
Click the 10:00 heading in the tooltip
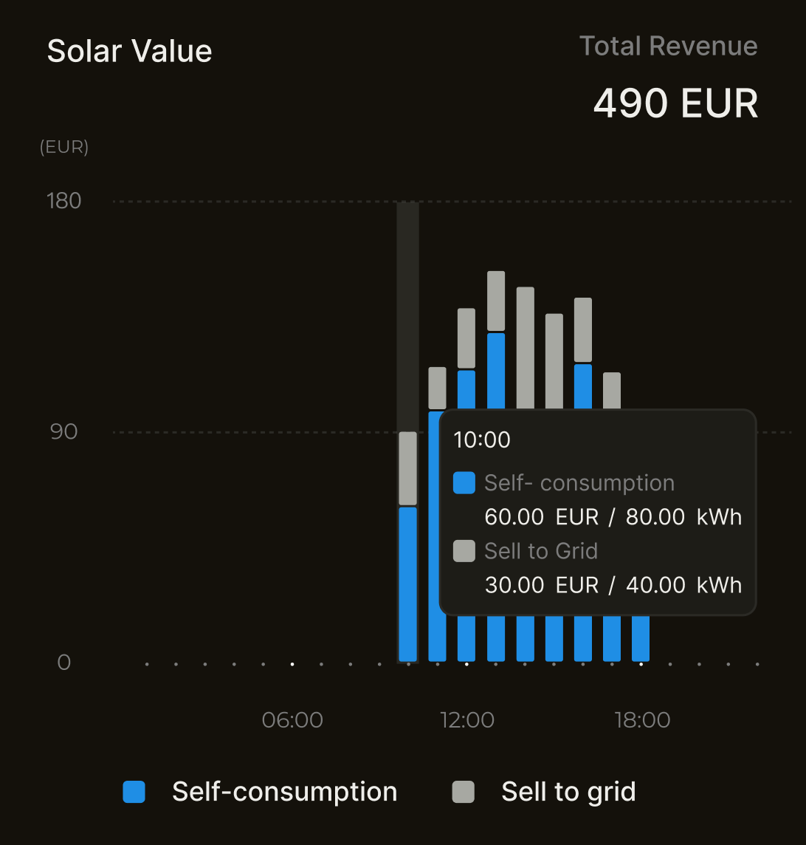pyautogui.click(x=481, y=440)
